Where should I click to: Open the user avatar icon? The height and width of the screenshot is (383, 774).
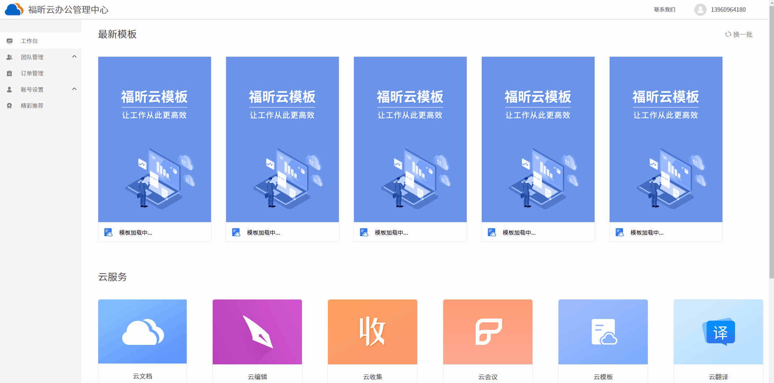[x=700, y=9]
